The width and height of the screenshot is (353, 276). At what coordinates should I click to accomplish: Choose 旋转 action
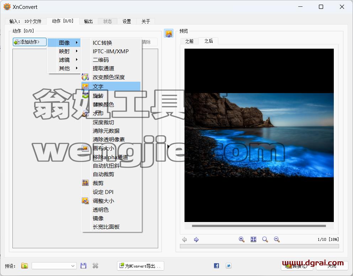point(111,96)
